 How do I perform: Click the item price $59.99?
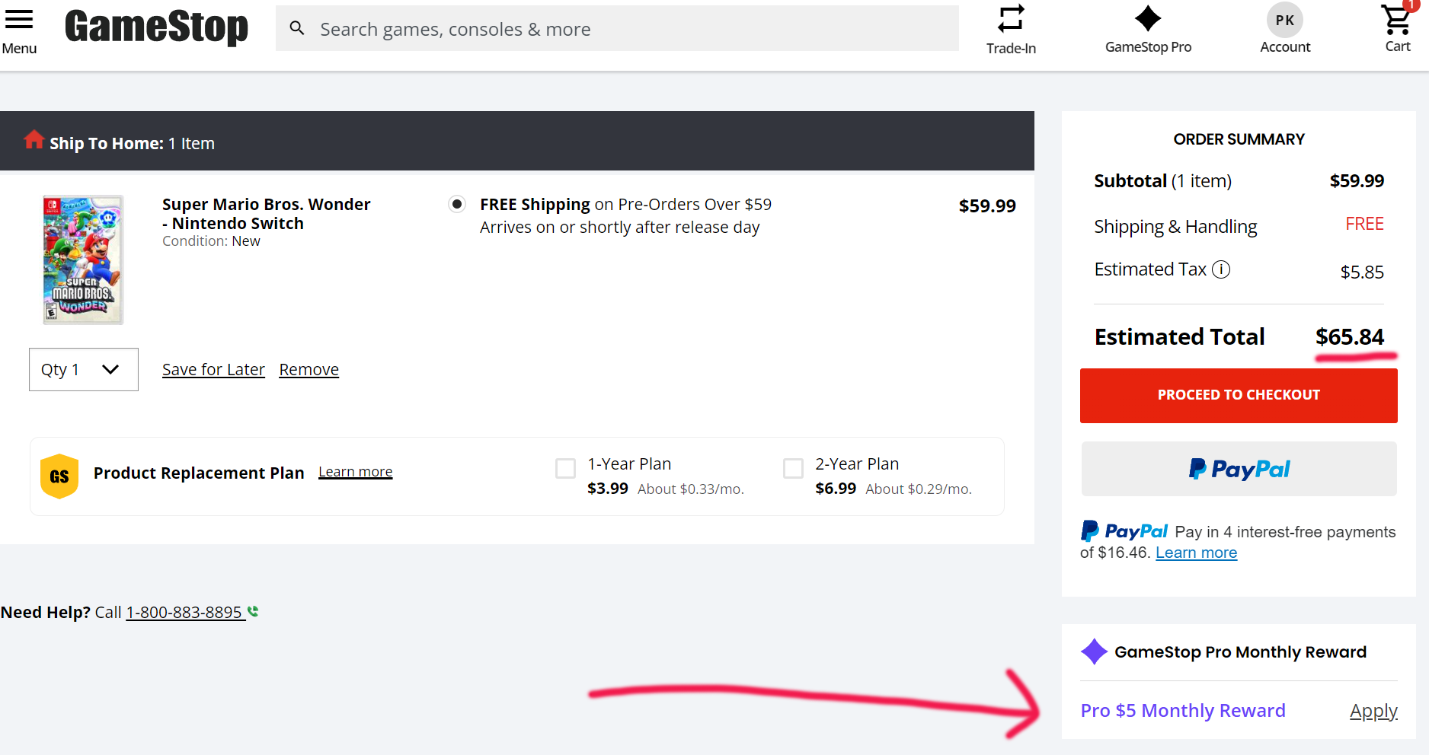pyautogui.click(x=987, y=206)
